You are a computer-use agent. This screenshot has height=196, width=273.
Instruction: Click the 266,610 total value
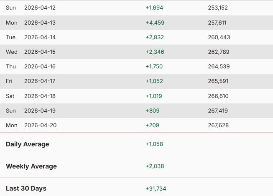(x=219, y=96)
